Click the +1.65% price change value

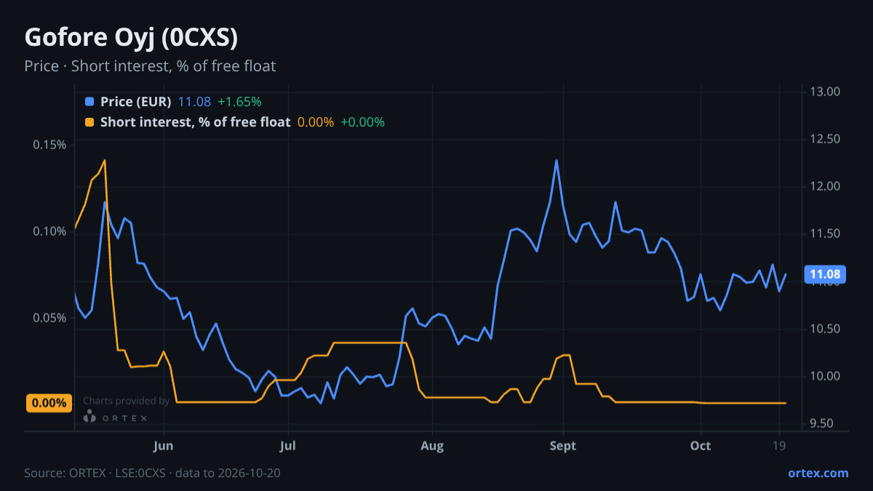(x=239, y=102)
